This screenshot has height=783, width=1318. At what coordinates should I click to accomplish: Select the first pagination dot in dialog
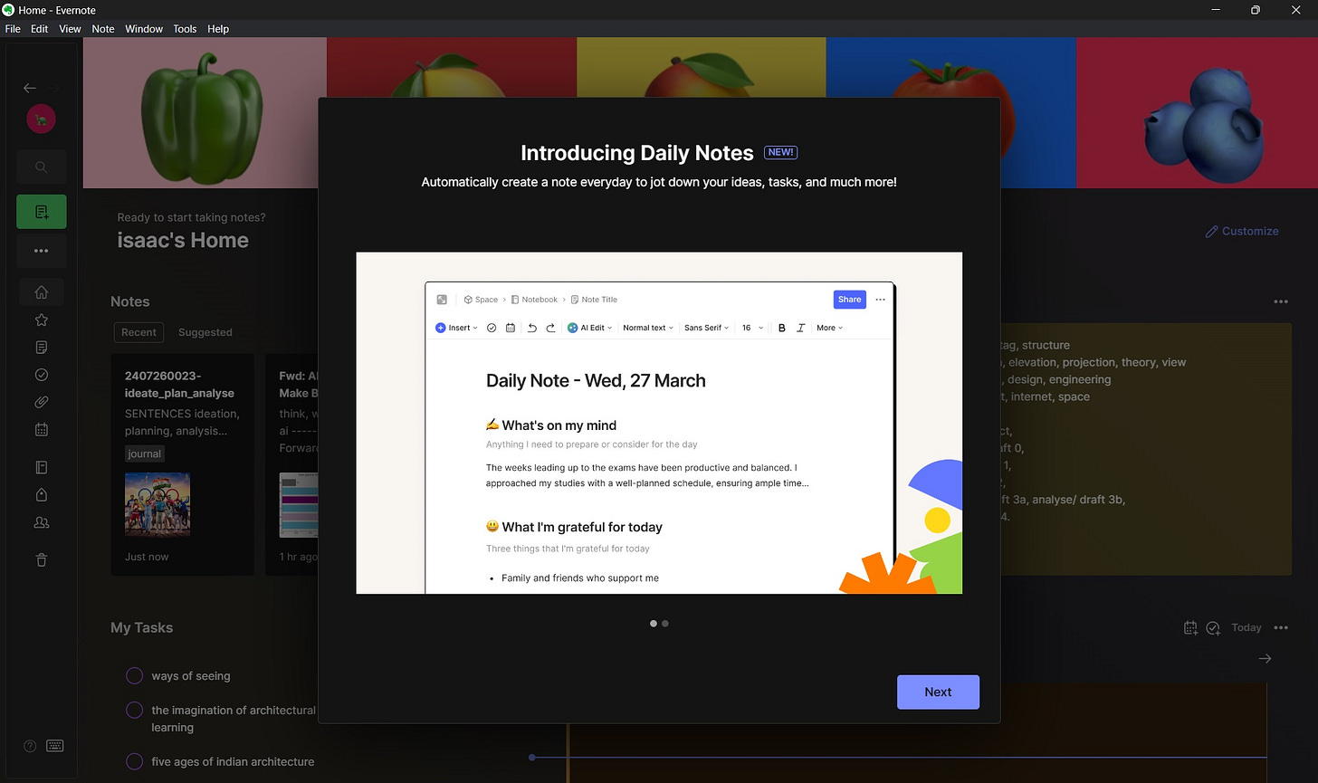click(x=654, y=624)
